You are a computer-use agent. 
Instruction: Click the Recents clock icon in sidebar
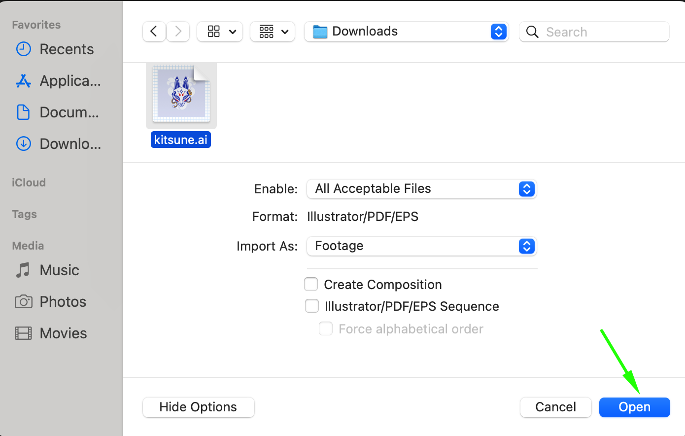23,49
